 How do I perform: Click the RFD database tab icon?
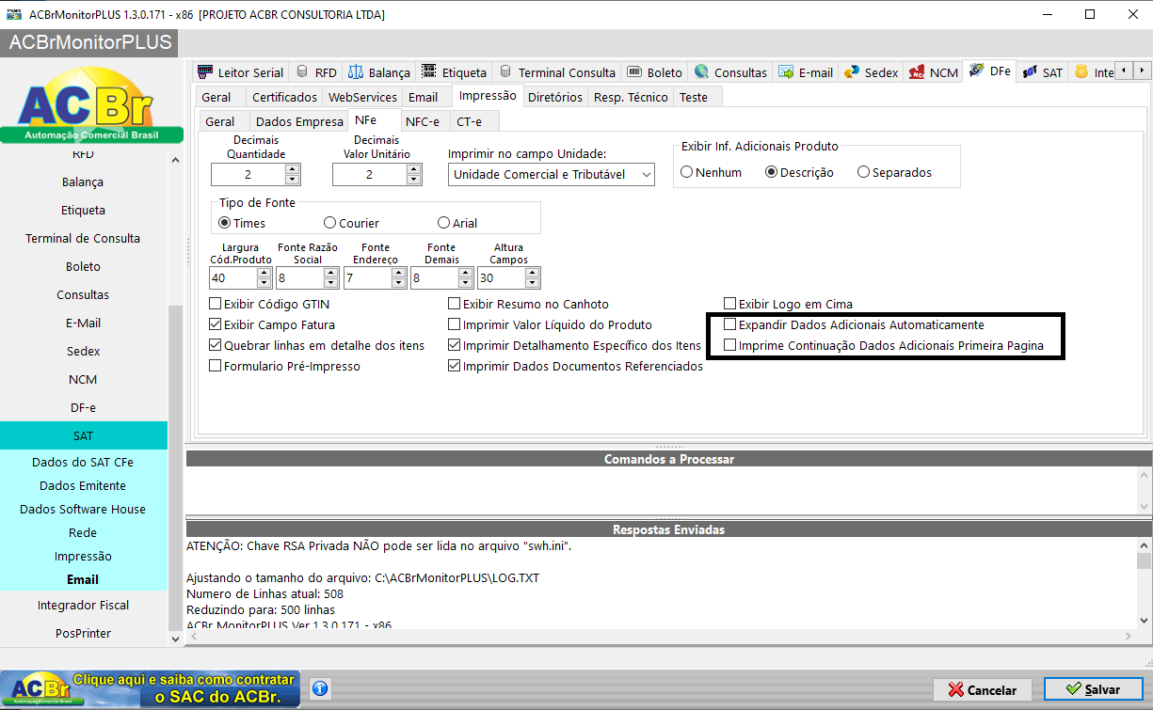302,71
